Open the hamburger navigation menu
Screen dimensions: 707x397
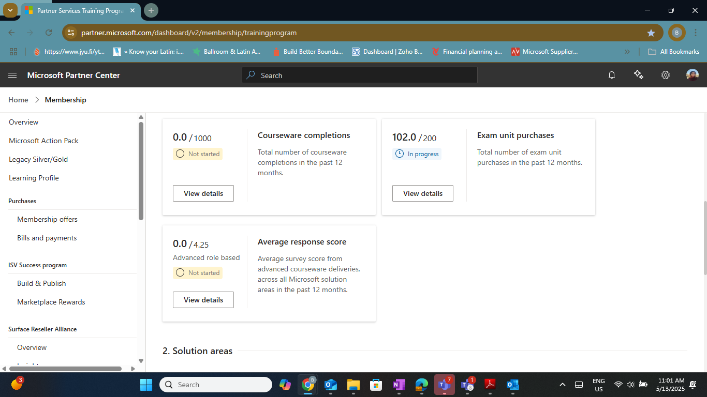tap(12, 75)
